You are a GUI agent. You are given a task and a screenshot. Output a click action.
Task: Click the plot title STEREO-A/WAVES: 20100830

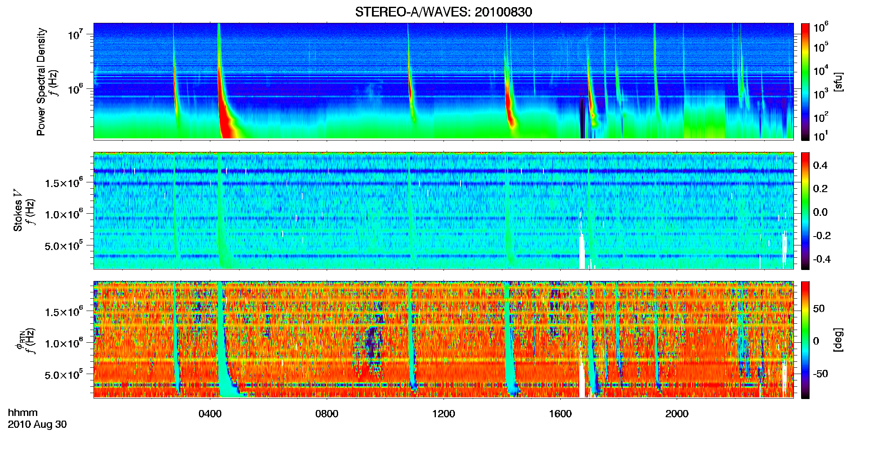pos(443,12)
